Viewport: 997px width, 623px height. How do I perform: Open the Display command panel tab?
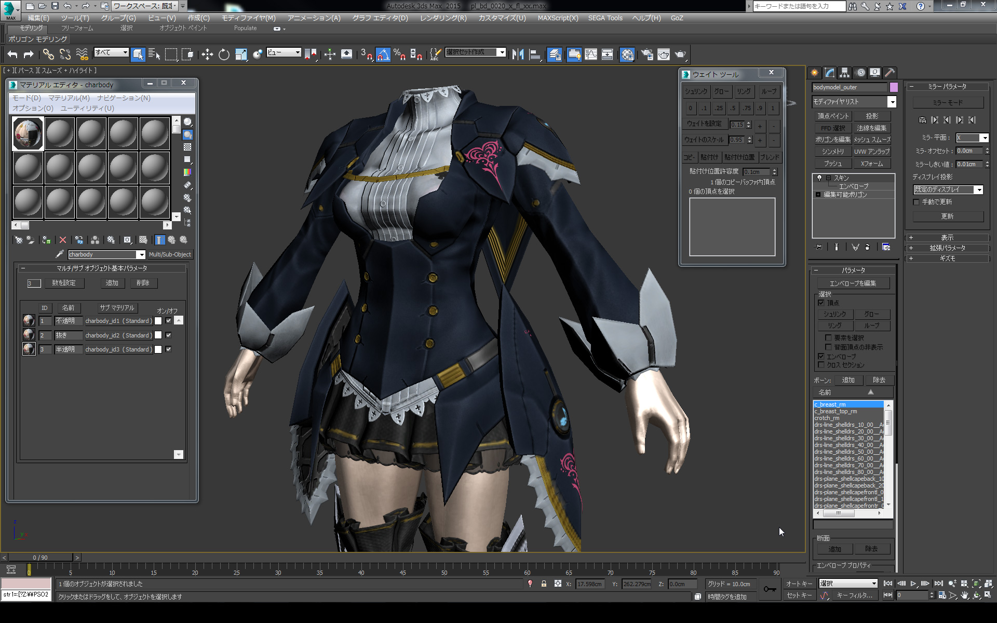click(x=875, y=73)
